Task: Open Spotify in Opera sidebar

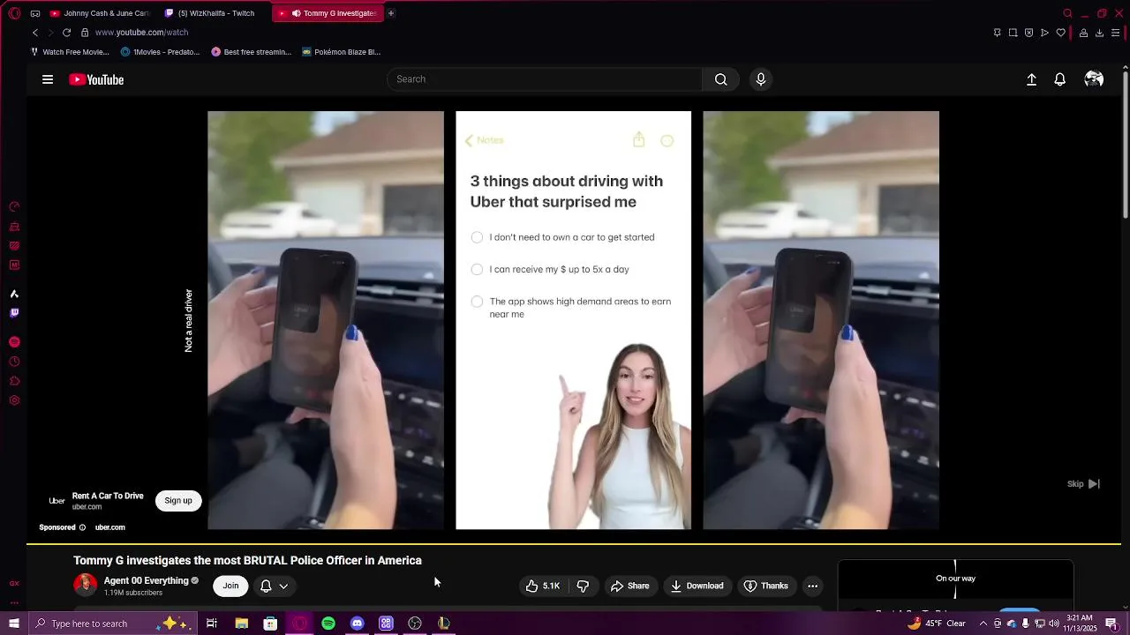Action: (14, 341)
